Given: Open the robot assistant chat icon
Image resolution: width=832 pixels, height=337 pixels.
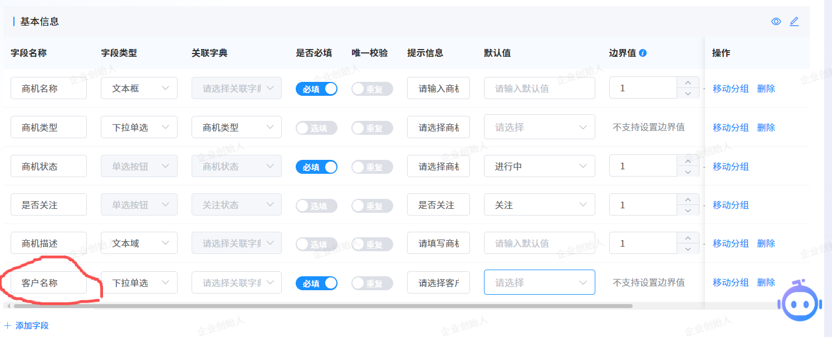Looking at the screenshot, I should pos(800,300).
